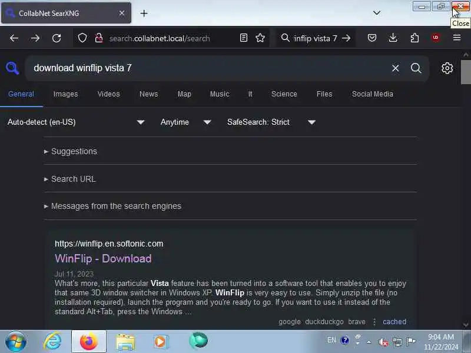Click the brave engine label
471x353 pixels.
[357, 321]
